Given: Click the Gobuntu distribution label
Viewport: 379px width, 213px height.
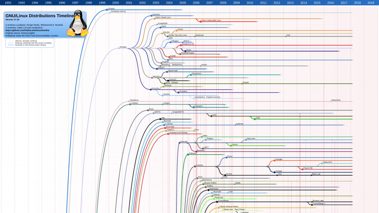Looking at the screenshot, I should [192, 153].
